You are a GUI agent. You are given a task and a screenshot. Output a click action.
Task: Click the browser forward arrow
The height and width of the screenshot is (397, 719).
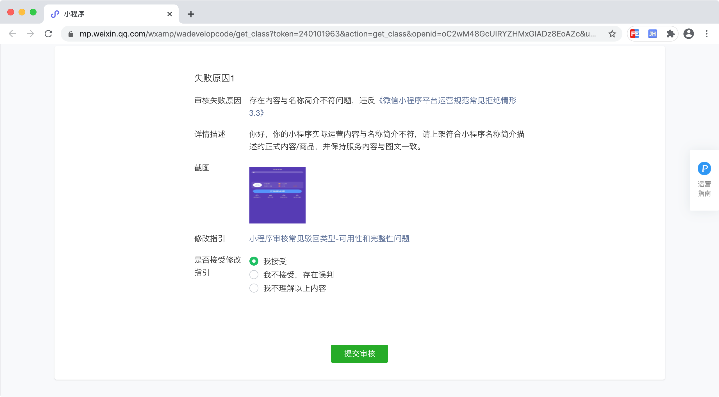30,34
